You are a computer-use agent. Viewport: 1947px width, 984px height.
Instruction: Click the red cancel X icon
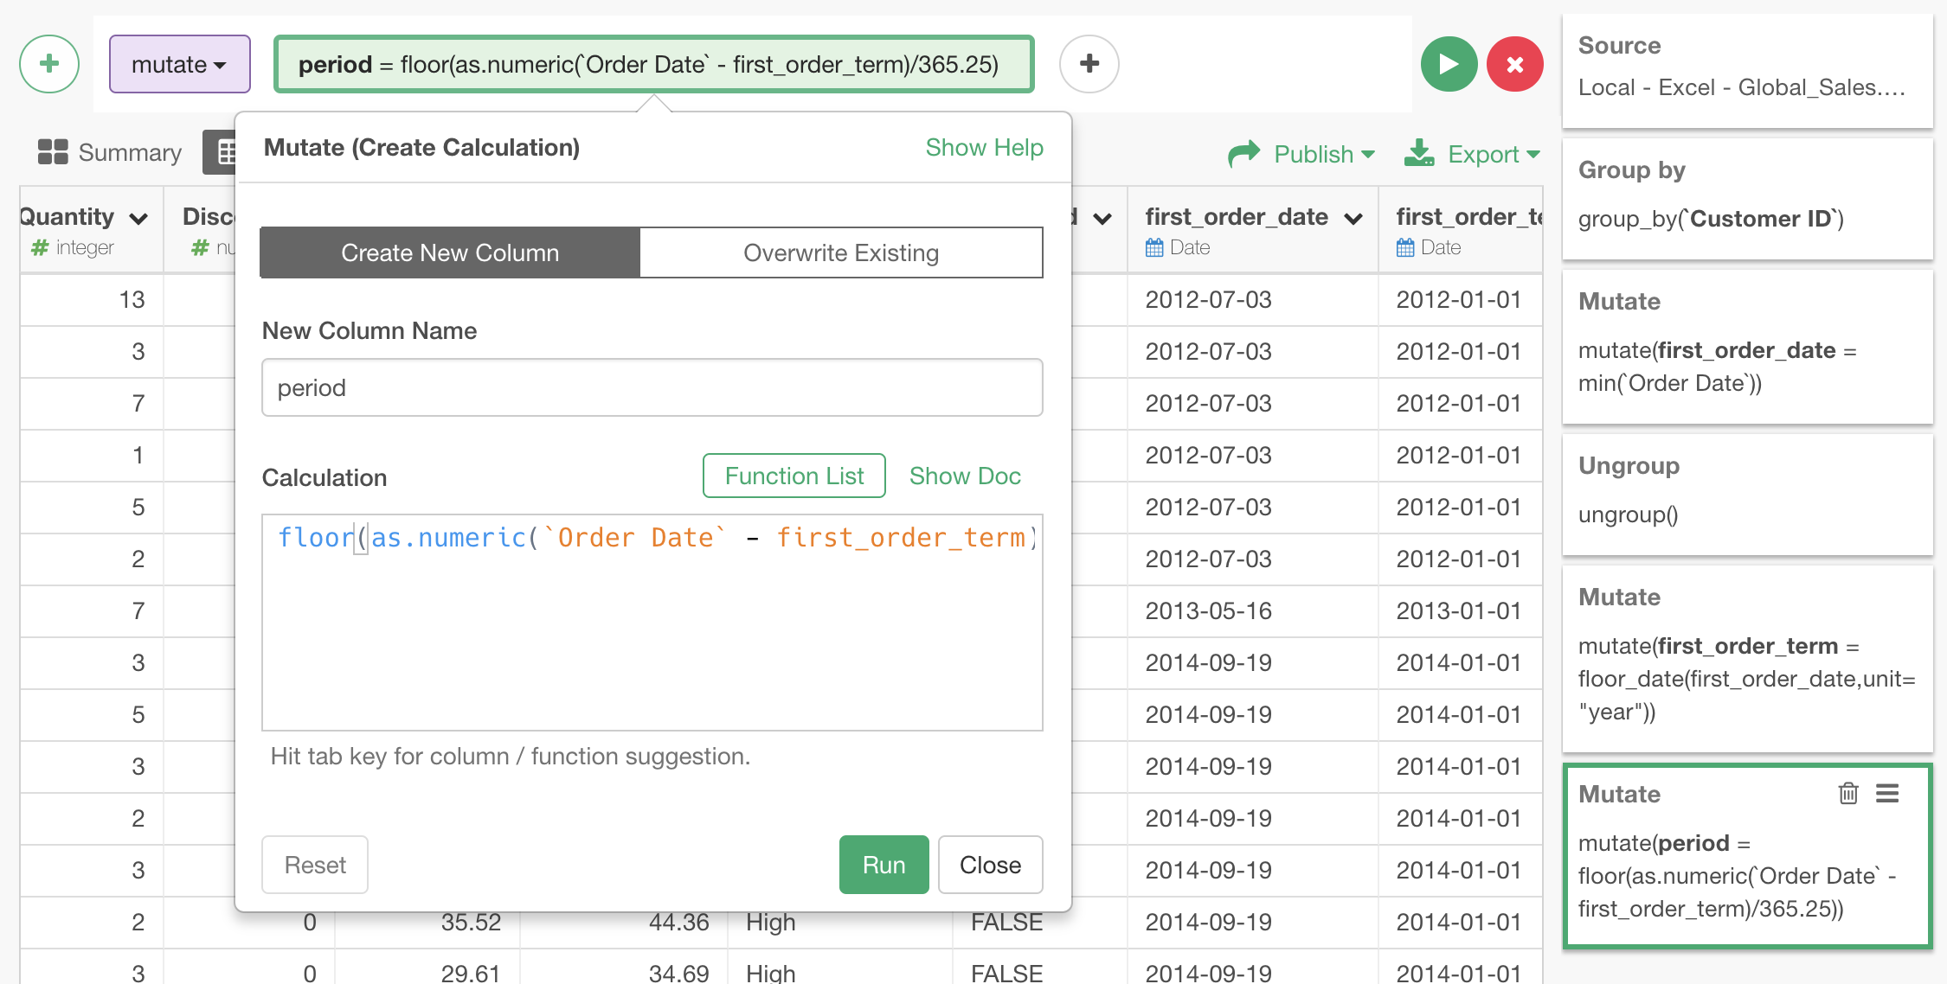click(1514, 64)
